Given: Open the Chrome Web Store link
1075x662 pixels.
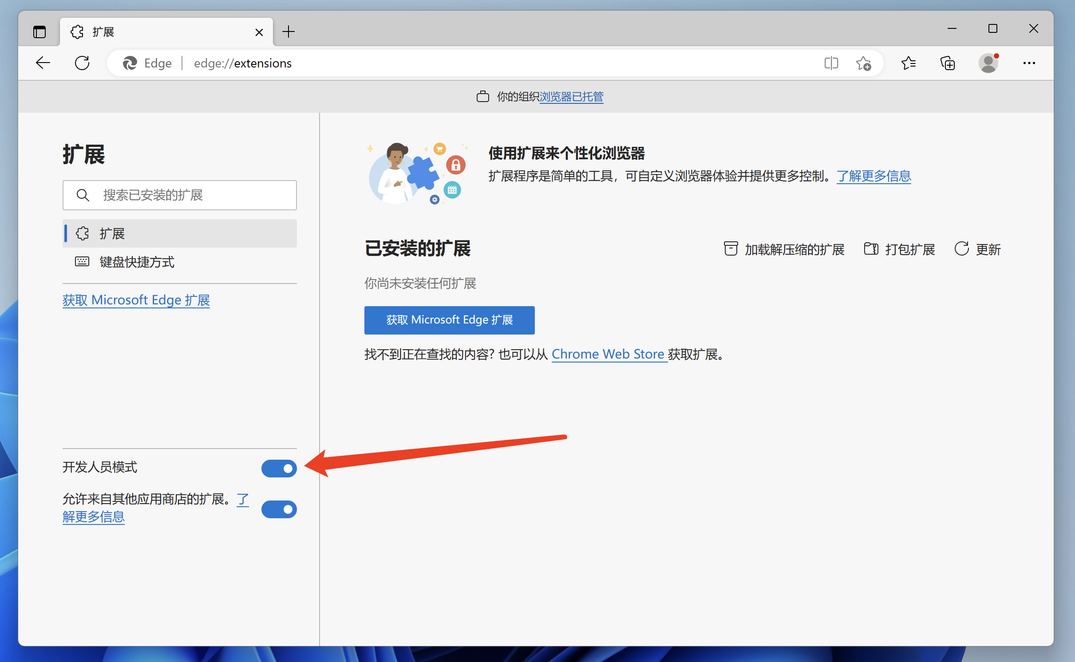Looking at the screenshot, I should [608, 354].
